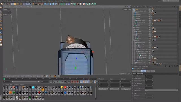
Task: Open the Render Settings icon
Action: (42, 4)
